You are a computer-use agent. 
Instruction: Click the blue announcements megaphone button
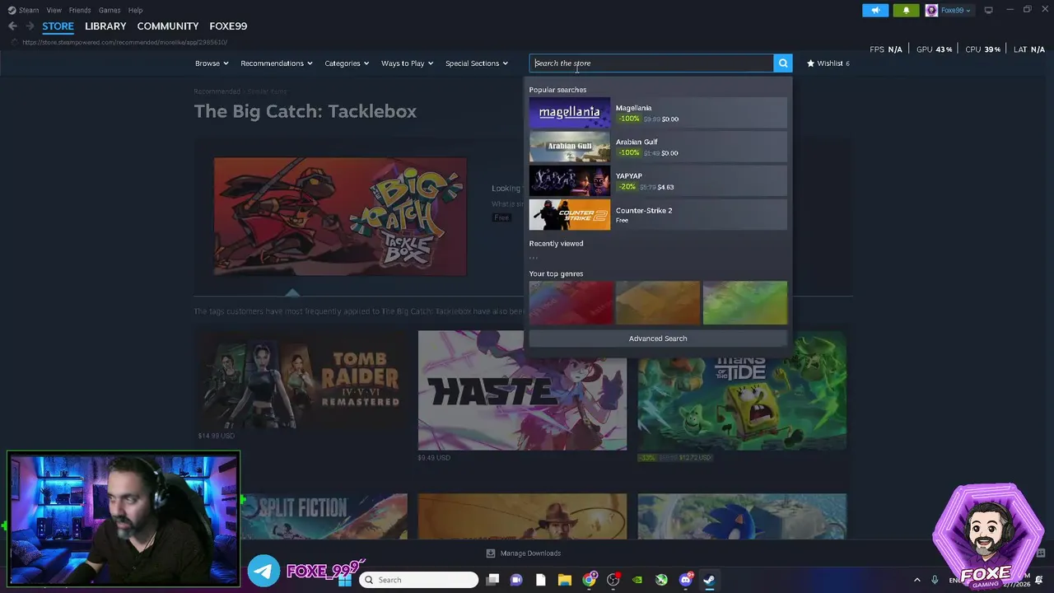click(x=875, y=10)
